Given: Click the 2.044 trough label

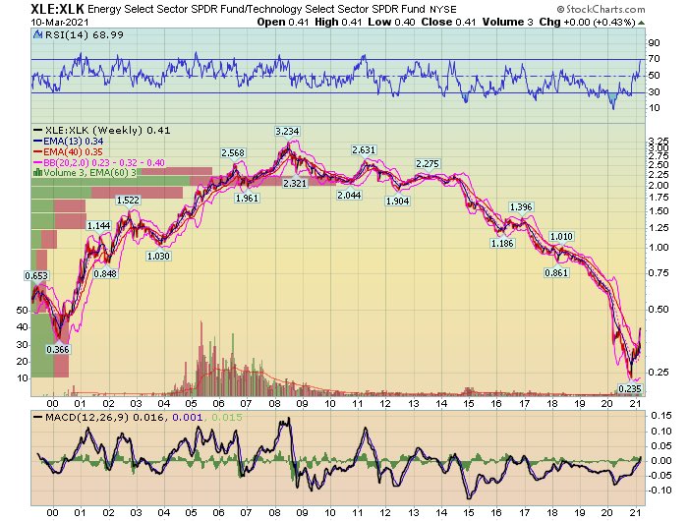Looking at the screenshot, I should click(349, 195).
